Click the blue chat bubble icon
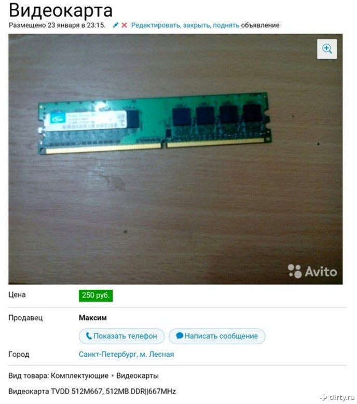This screenshot has width=357, height=404. (180, 336)
